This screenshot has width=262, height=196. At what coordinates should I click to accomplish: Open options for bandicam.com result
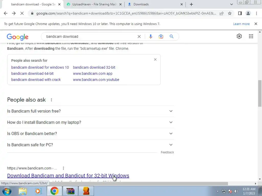click(63, 168)
